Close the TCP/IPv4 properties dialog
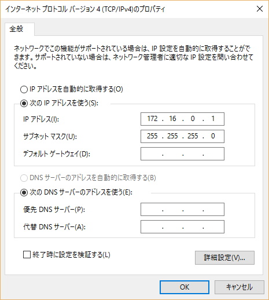 click(260, 9)
